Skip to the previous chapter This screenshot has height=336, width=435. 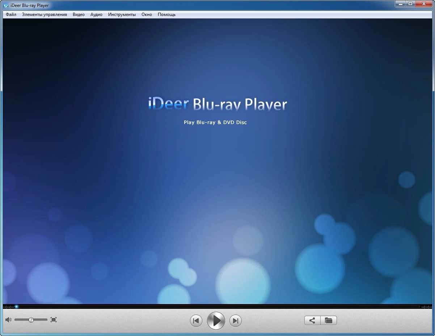196,320
